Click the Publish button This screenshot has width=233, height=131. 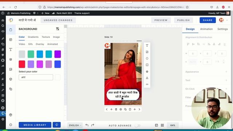coord(183,20)
